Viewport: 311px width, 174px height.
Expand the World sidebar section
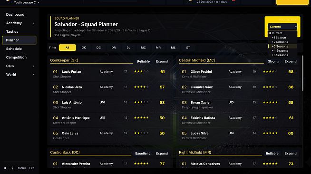pos(19,75)
